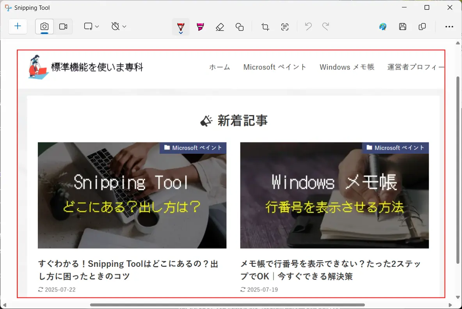Expand pen options chevron below the pen
Image resolution: width=462 pixels, height=309 pixels.
coord(181,33)
